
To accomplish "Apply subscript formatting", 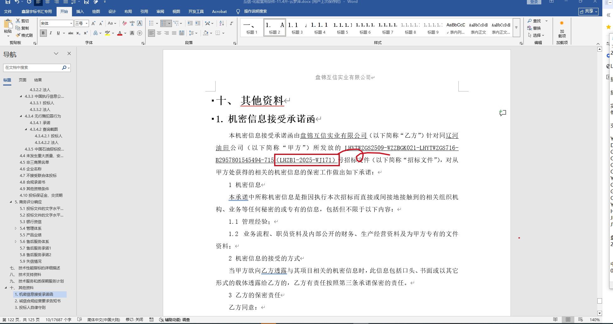I will (78, 33).
